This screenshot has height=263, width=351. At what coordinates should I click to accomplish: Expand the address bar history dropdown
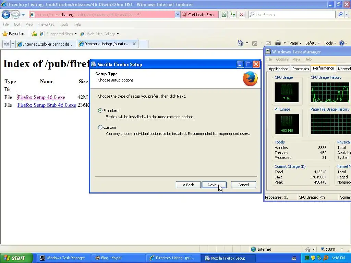point(178,14)
